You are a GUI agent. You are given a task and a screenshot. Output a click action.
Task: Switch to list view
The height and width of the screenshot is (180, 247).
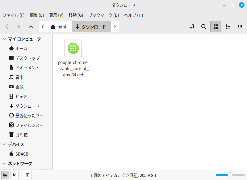pos(228,27)
